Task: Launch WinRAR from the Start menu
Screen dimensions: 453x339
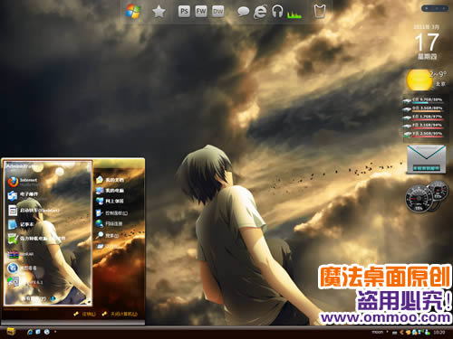Action: coord(21,255)
